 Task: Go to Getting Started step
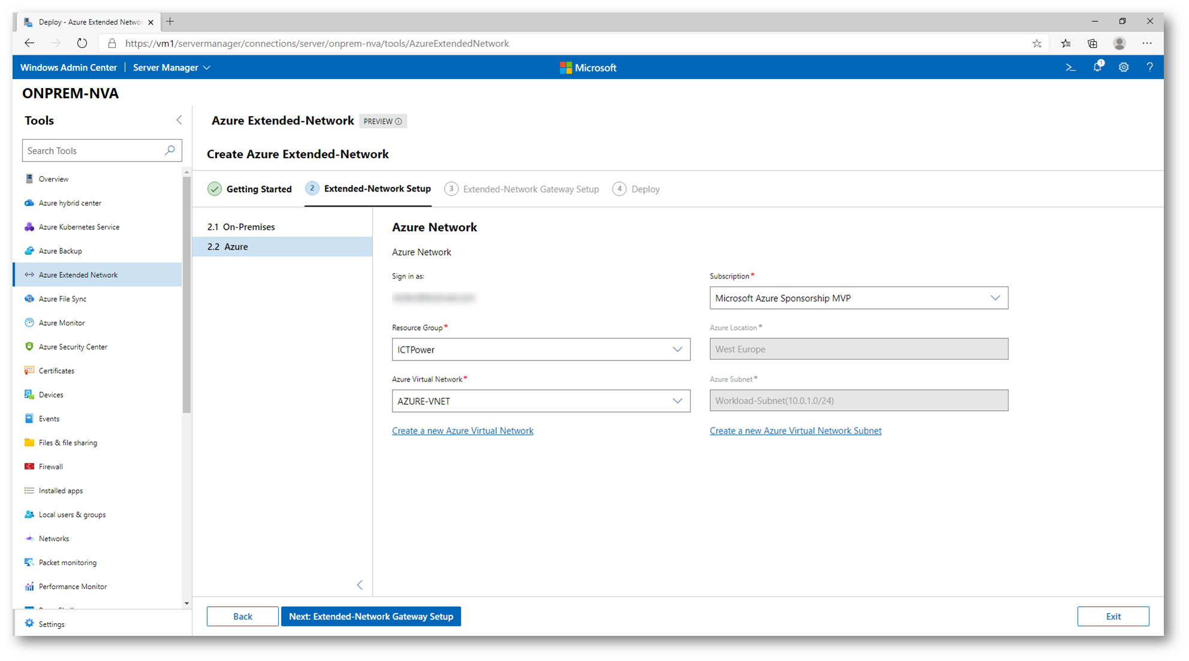click(x=250, y=189)
